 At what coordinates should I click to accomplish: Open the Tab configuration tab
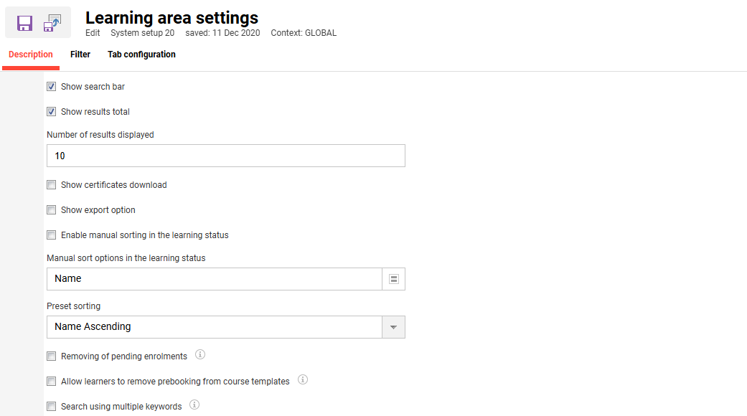pos(141,54)
